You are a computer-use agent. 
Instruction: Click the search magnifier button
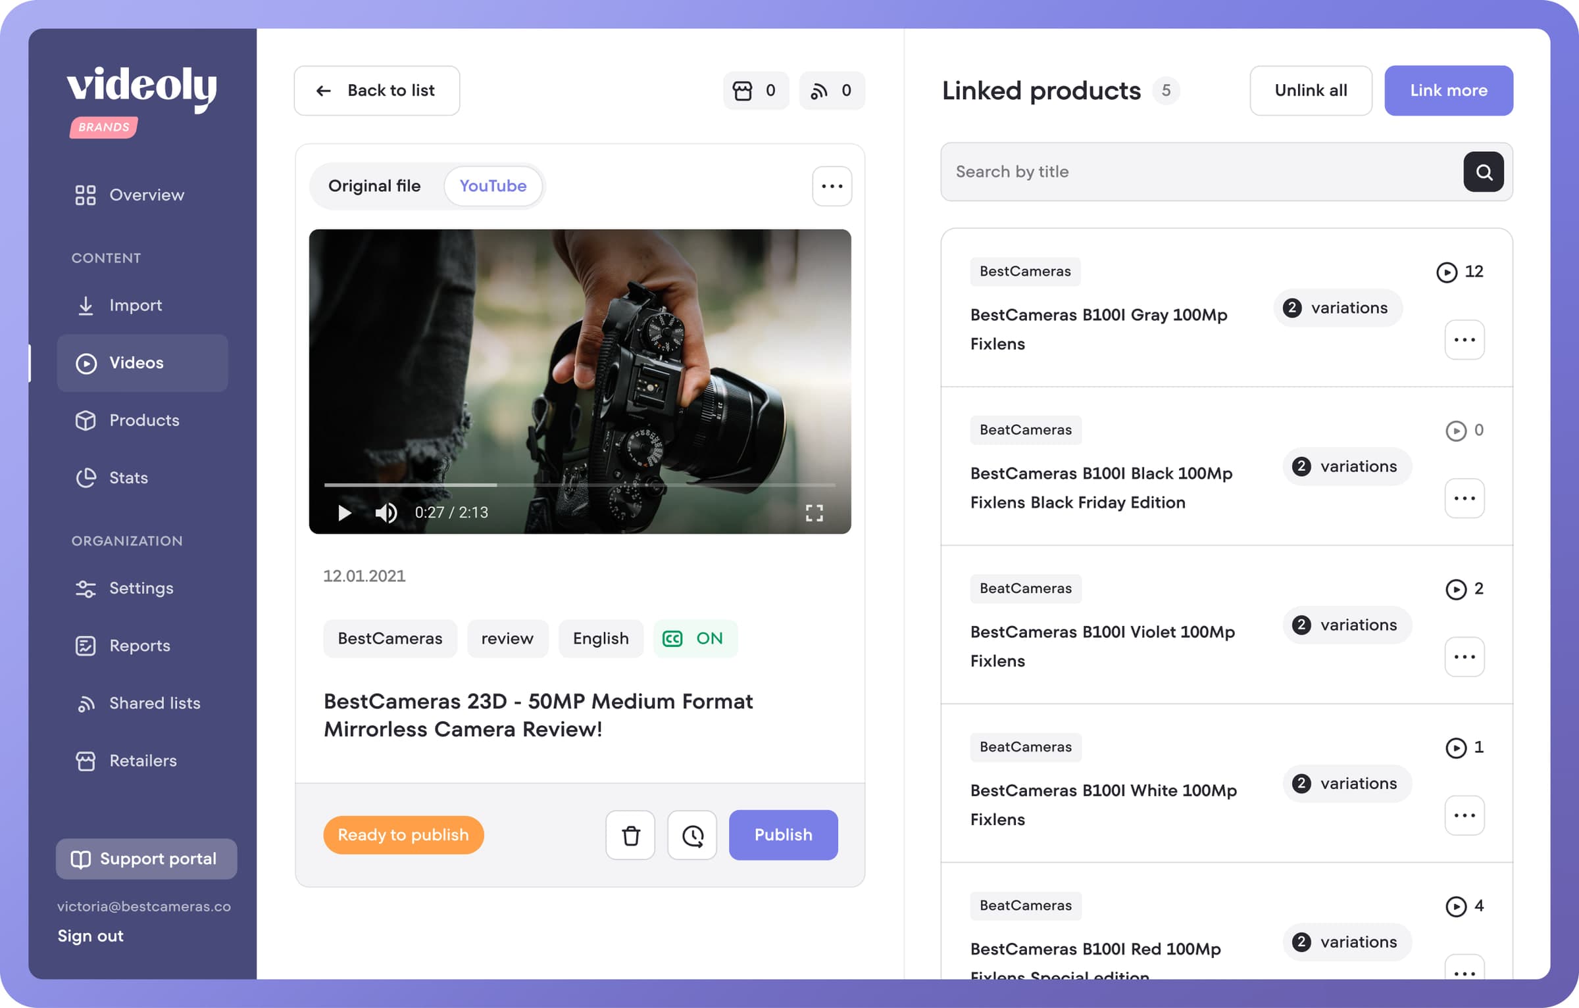pyautogui.click(x=1483, y=172)
